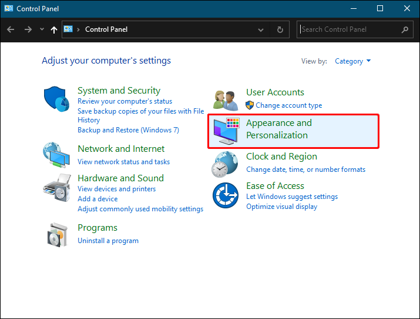Expand the recent locations chevron
Screen dimensions: 420x319
[42, 29]
